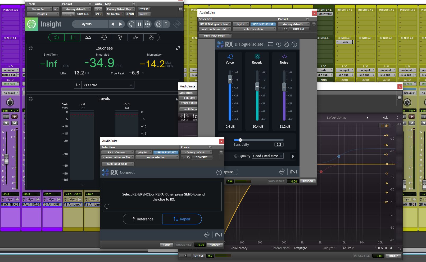Click the reset meters circular arrow in Insight

point(132,24)
